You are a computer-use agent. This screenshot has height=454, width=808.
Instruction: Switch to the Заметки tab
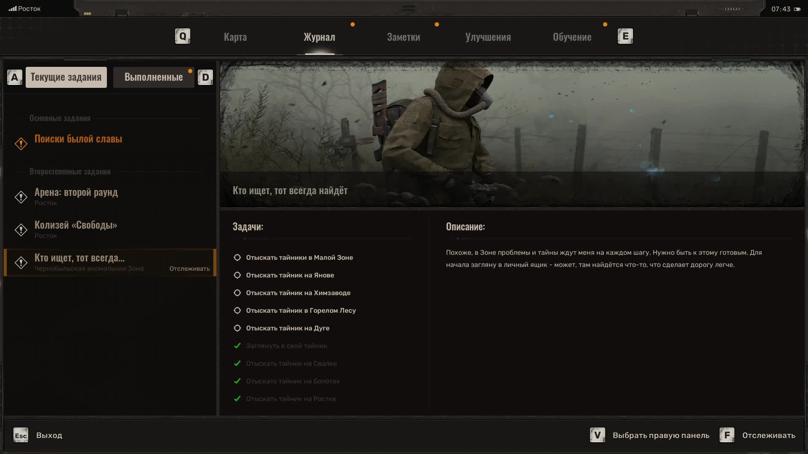point(403,37)
